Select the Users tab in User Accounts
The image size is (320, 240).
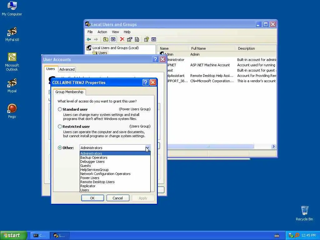[50, 69]
